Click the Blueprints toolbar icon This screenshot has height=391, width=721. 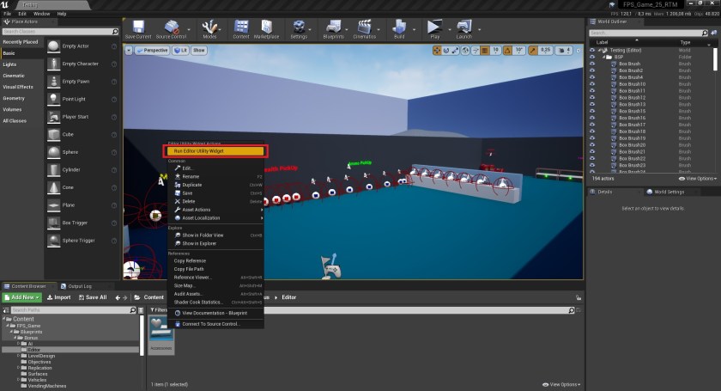tap(333, 28)
